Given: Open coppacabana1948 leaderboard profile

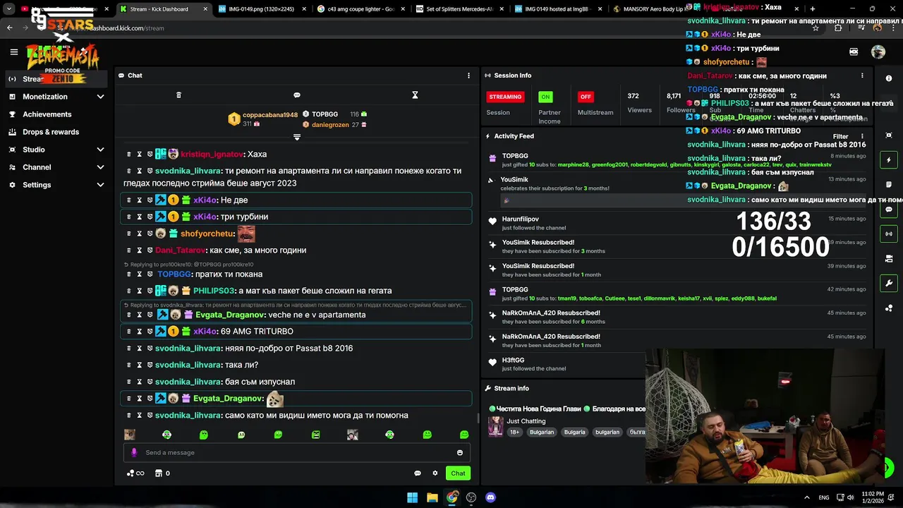Looking at the screenshot, I should click(x=270, y=115).
